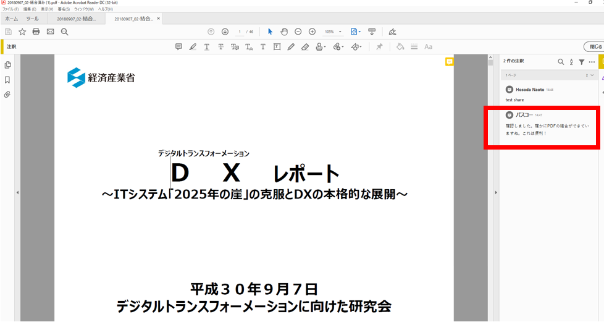Select the replace text note tool

(235, 46)
